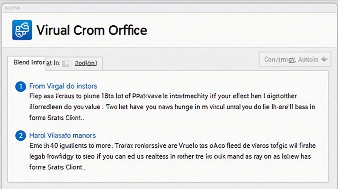Open the Con/migt Astioirs dropdown
Image resolution: width=338 pixels, height=189 pixels.
[295, 59]
